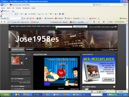This screenshot has width=129, height=97.
Task: Click the Categories navigation link
Action: click(23, 26)
